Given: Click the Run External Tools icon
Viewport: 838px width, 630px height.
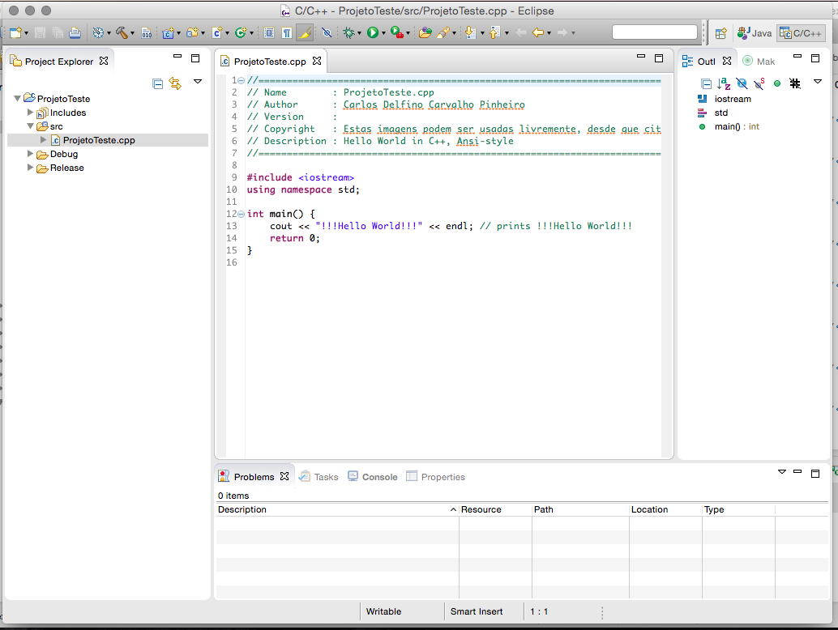Looking at the screenshot, I should tap(396, 33).
